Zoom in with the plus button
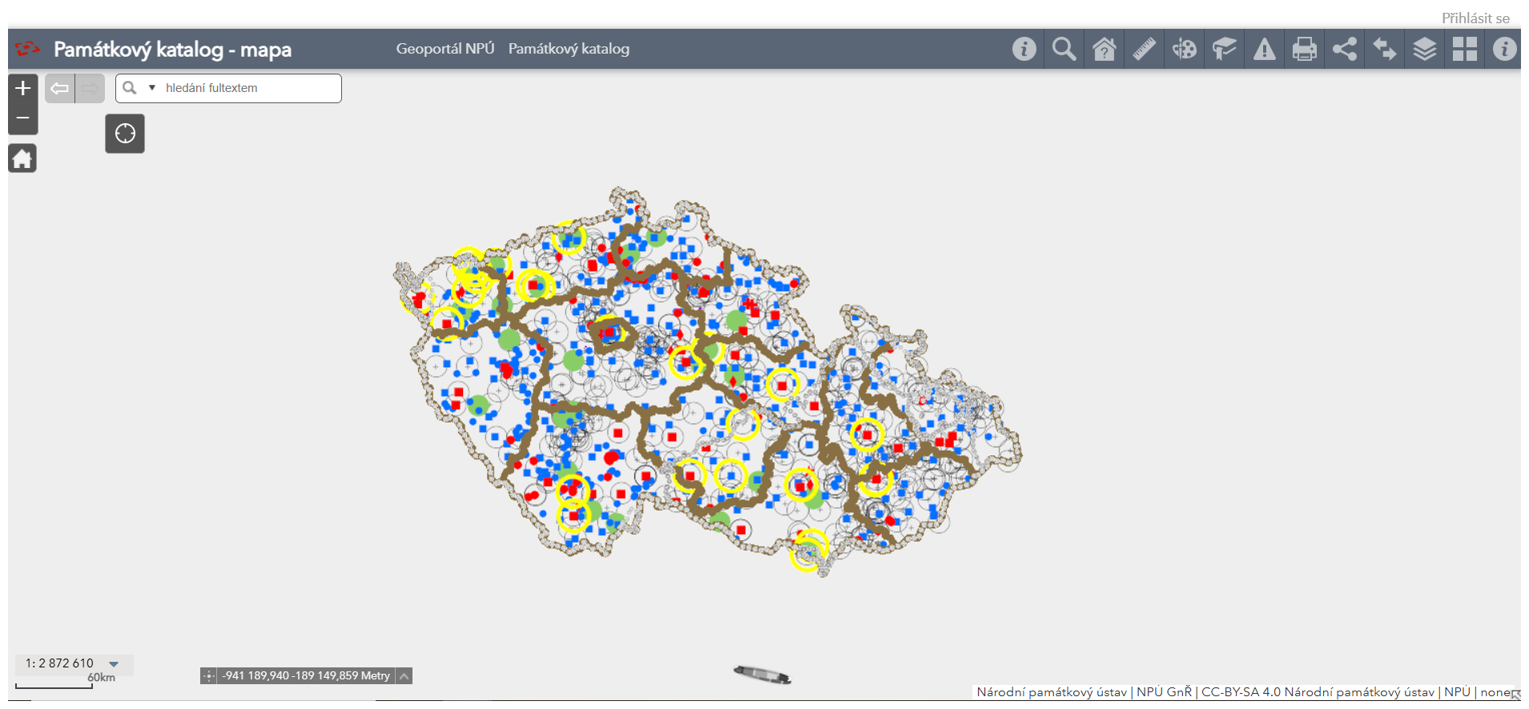The width and height of the screenshot is (1529, 709). coord(23,88)
